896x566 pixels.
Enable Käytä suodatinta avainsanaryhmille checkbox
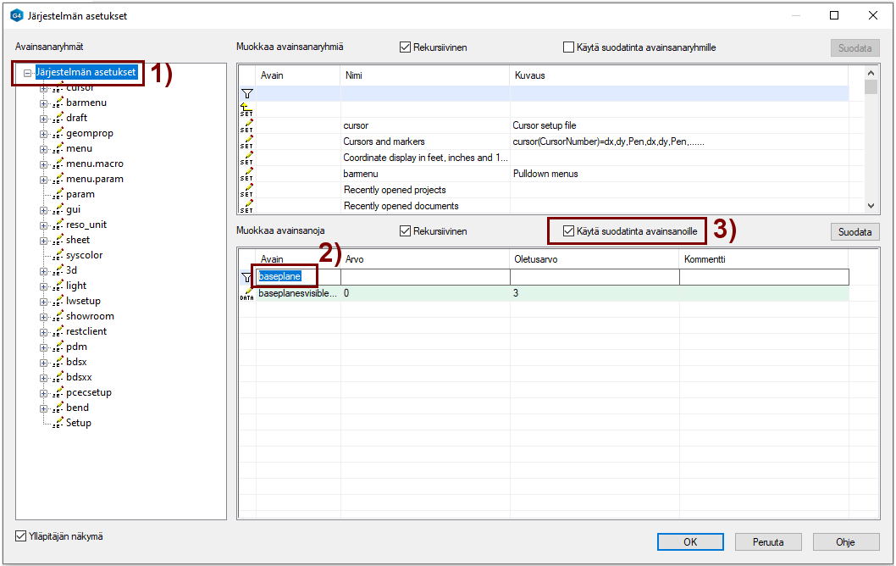pos(569,47)
